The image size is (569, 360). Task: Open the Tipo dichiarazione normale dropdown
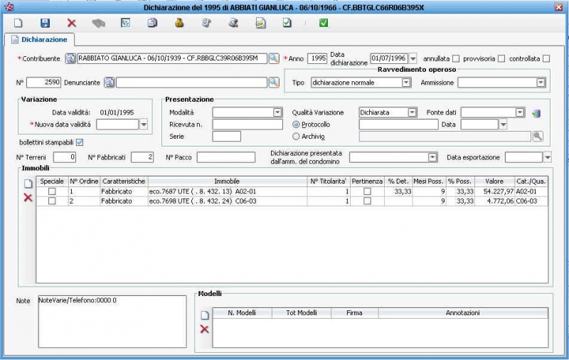[406, 83]
